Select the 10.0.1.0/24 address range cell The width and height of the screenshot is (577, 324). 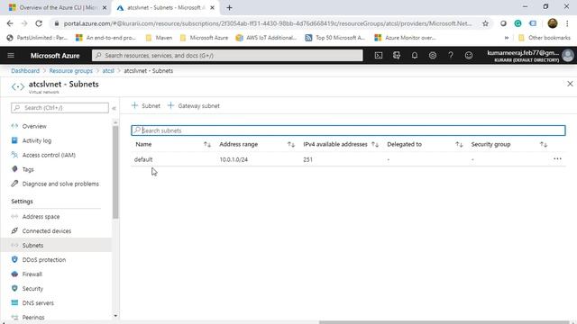tap(234, 159)
